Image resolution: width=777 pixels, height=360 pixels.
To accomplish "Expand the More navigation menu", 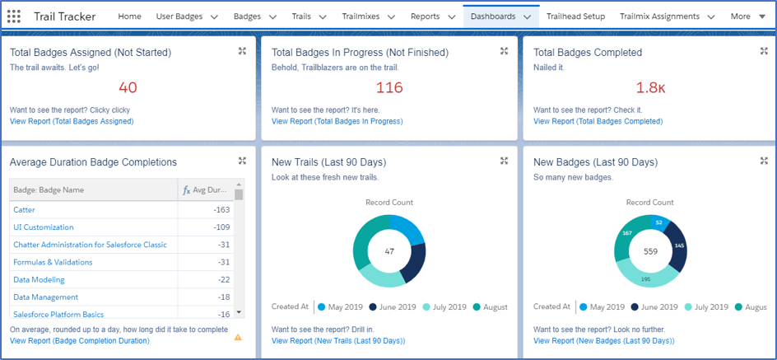I will coord(748,16).
